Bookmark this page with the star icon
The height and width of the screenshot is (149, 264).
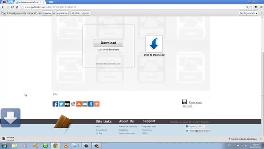251,7
